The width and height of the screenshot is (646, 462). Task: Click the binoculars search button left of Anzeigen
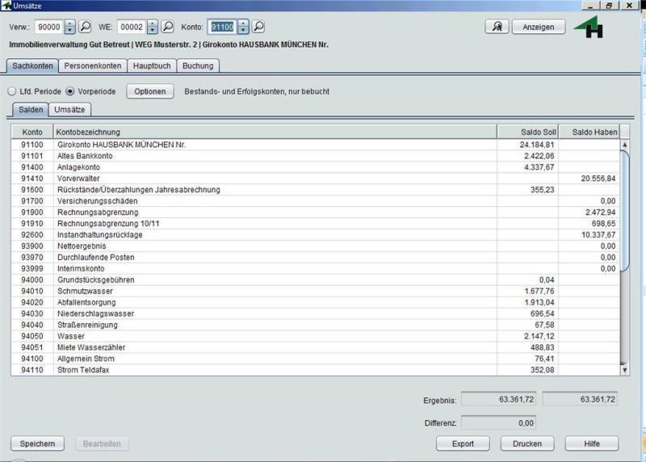click(x=497, y=27)
